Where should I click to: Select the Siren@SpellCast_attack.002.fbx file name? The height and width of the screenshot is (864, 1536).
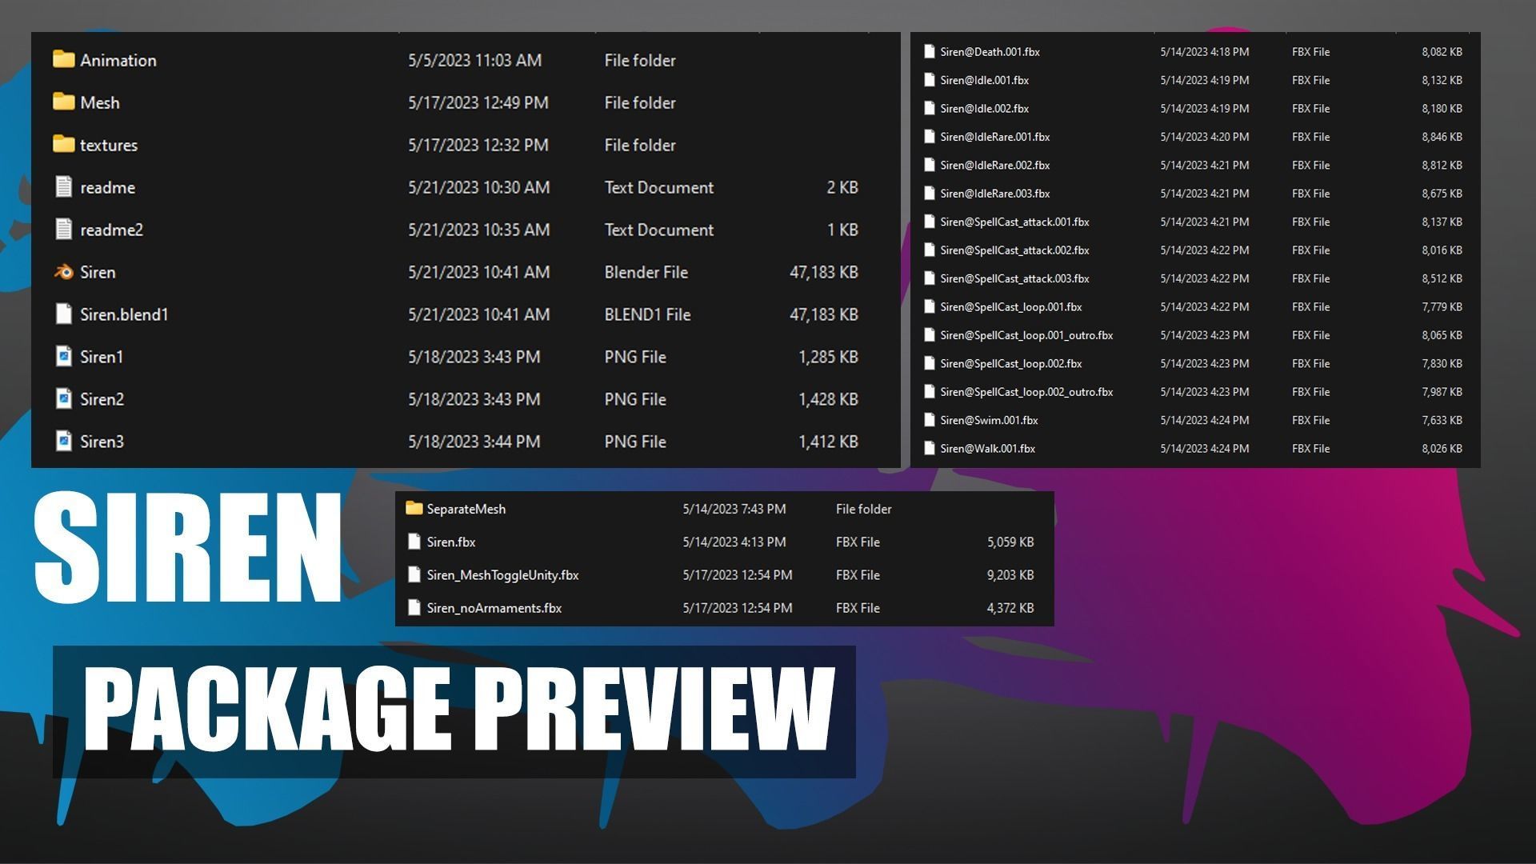coord(1014,250)
